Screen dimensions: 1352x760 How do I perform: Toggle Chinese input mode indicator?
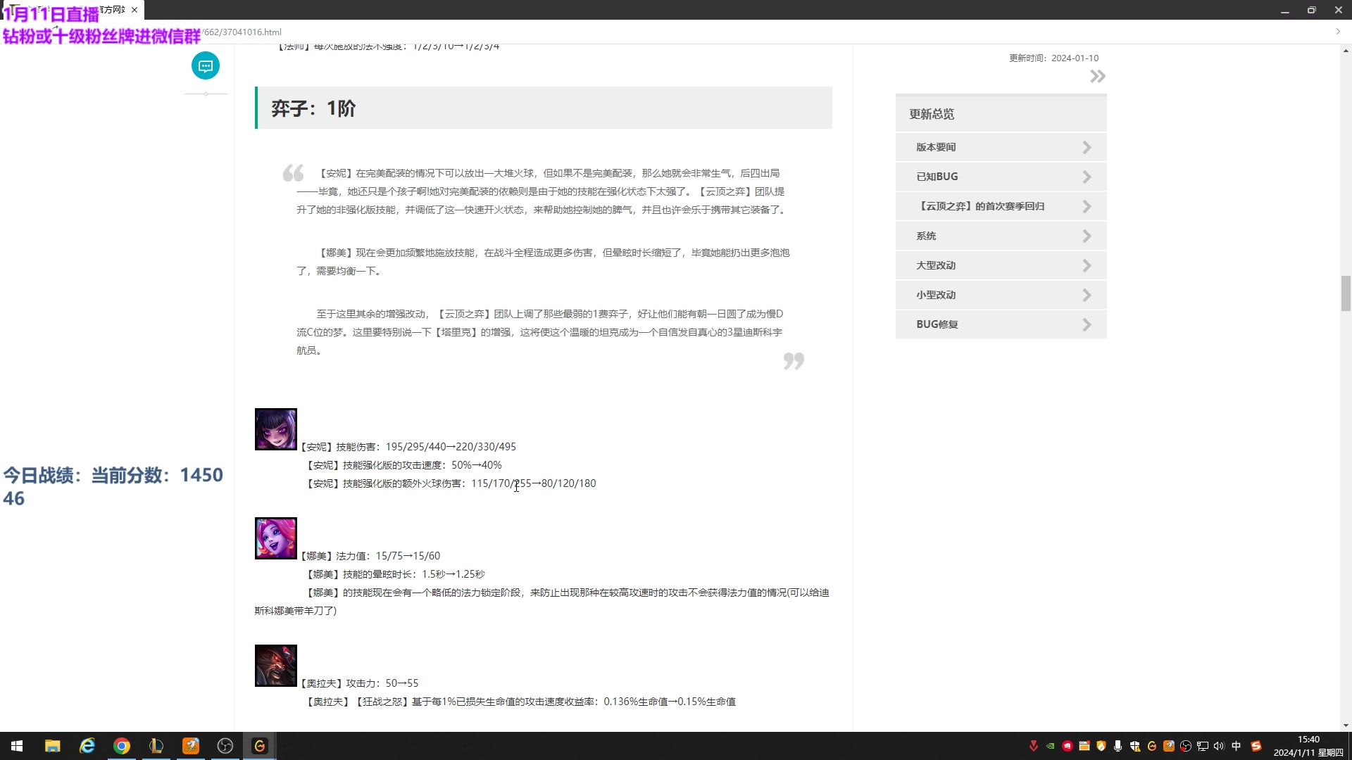tap(1236, 746)
